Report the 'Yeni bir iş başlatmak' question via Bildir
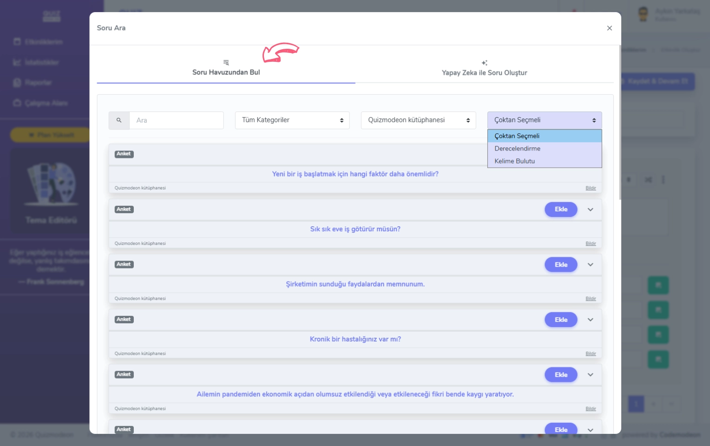Viewport: 710px width, 446px height. 591,188
